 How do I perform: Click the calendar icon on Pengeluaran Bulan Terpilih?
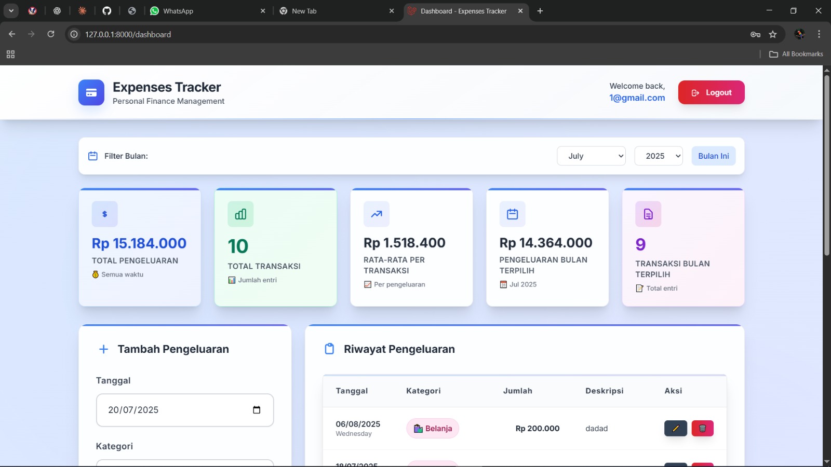pos(512,214)
